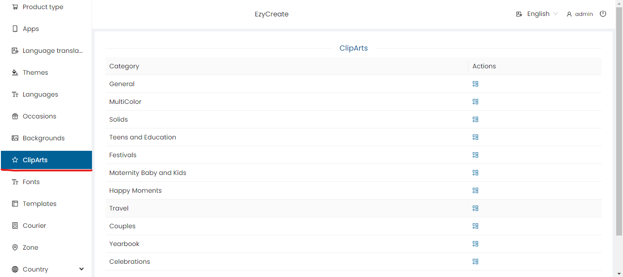
Task: Open Languages menu item
Action: coord(46,94)
